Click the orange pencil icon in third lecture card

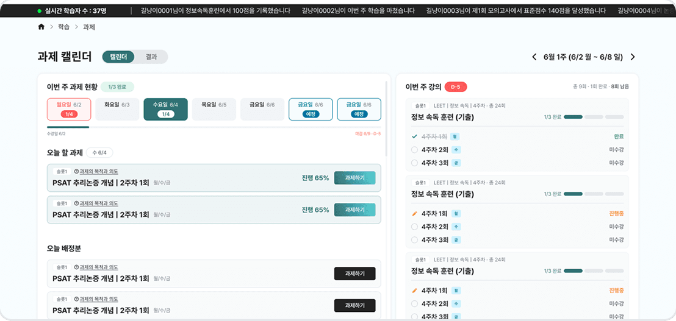415,291
